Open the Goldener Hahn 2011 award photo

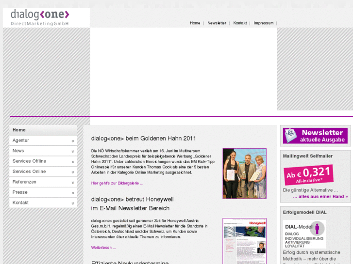[245, 173]
